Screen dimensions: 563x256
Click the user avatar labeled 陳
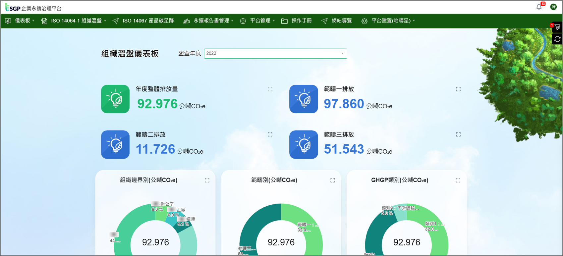tap(553, 7)
